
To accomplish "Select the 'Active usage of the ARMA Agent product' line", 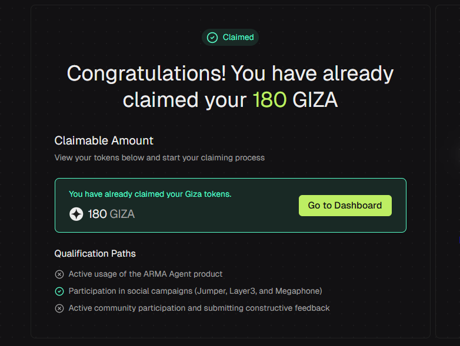I will click(145, 274).
